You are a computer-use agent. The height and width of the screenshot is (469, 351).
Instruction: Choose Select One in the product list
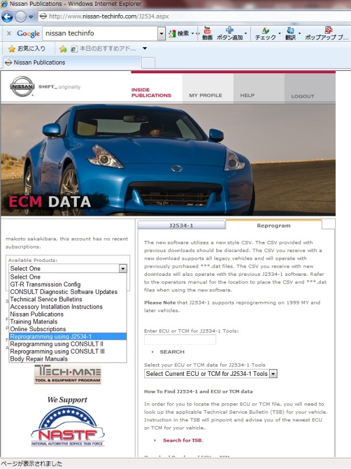(68, 277)
